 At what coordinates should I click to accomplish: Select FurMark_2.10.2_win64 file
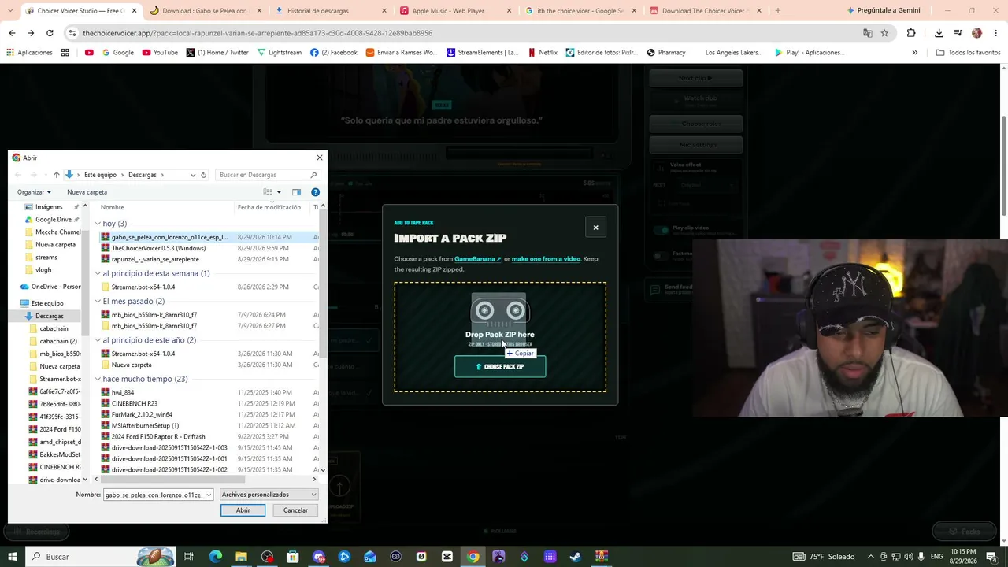[142, 414]
